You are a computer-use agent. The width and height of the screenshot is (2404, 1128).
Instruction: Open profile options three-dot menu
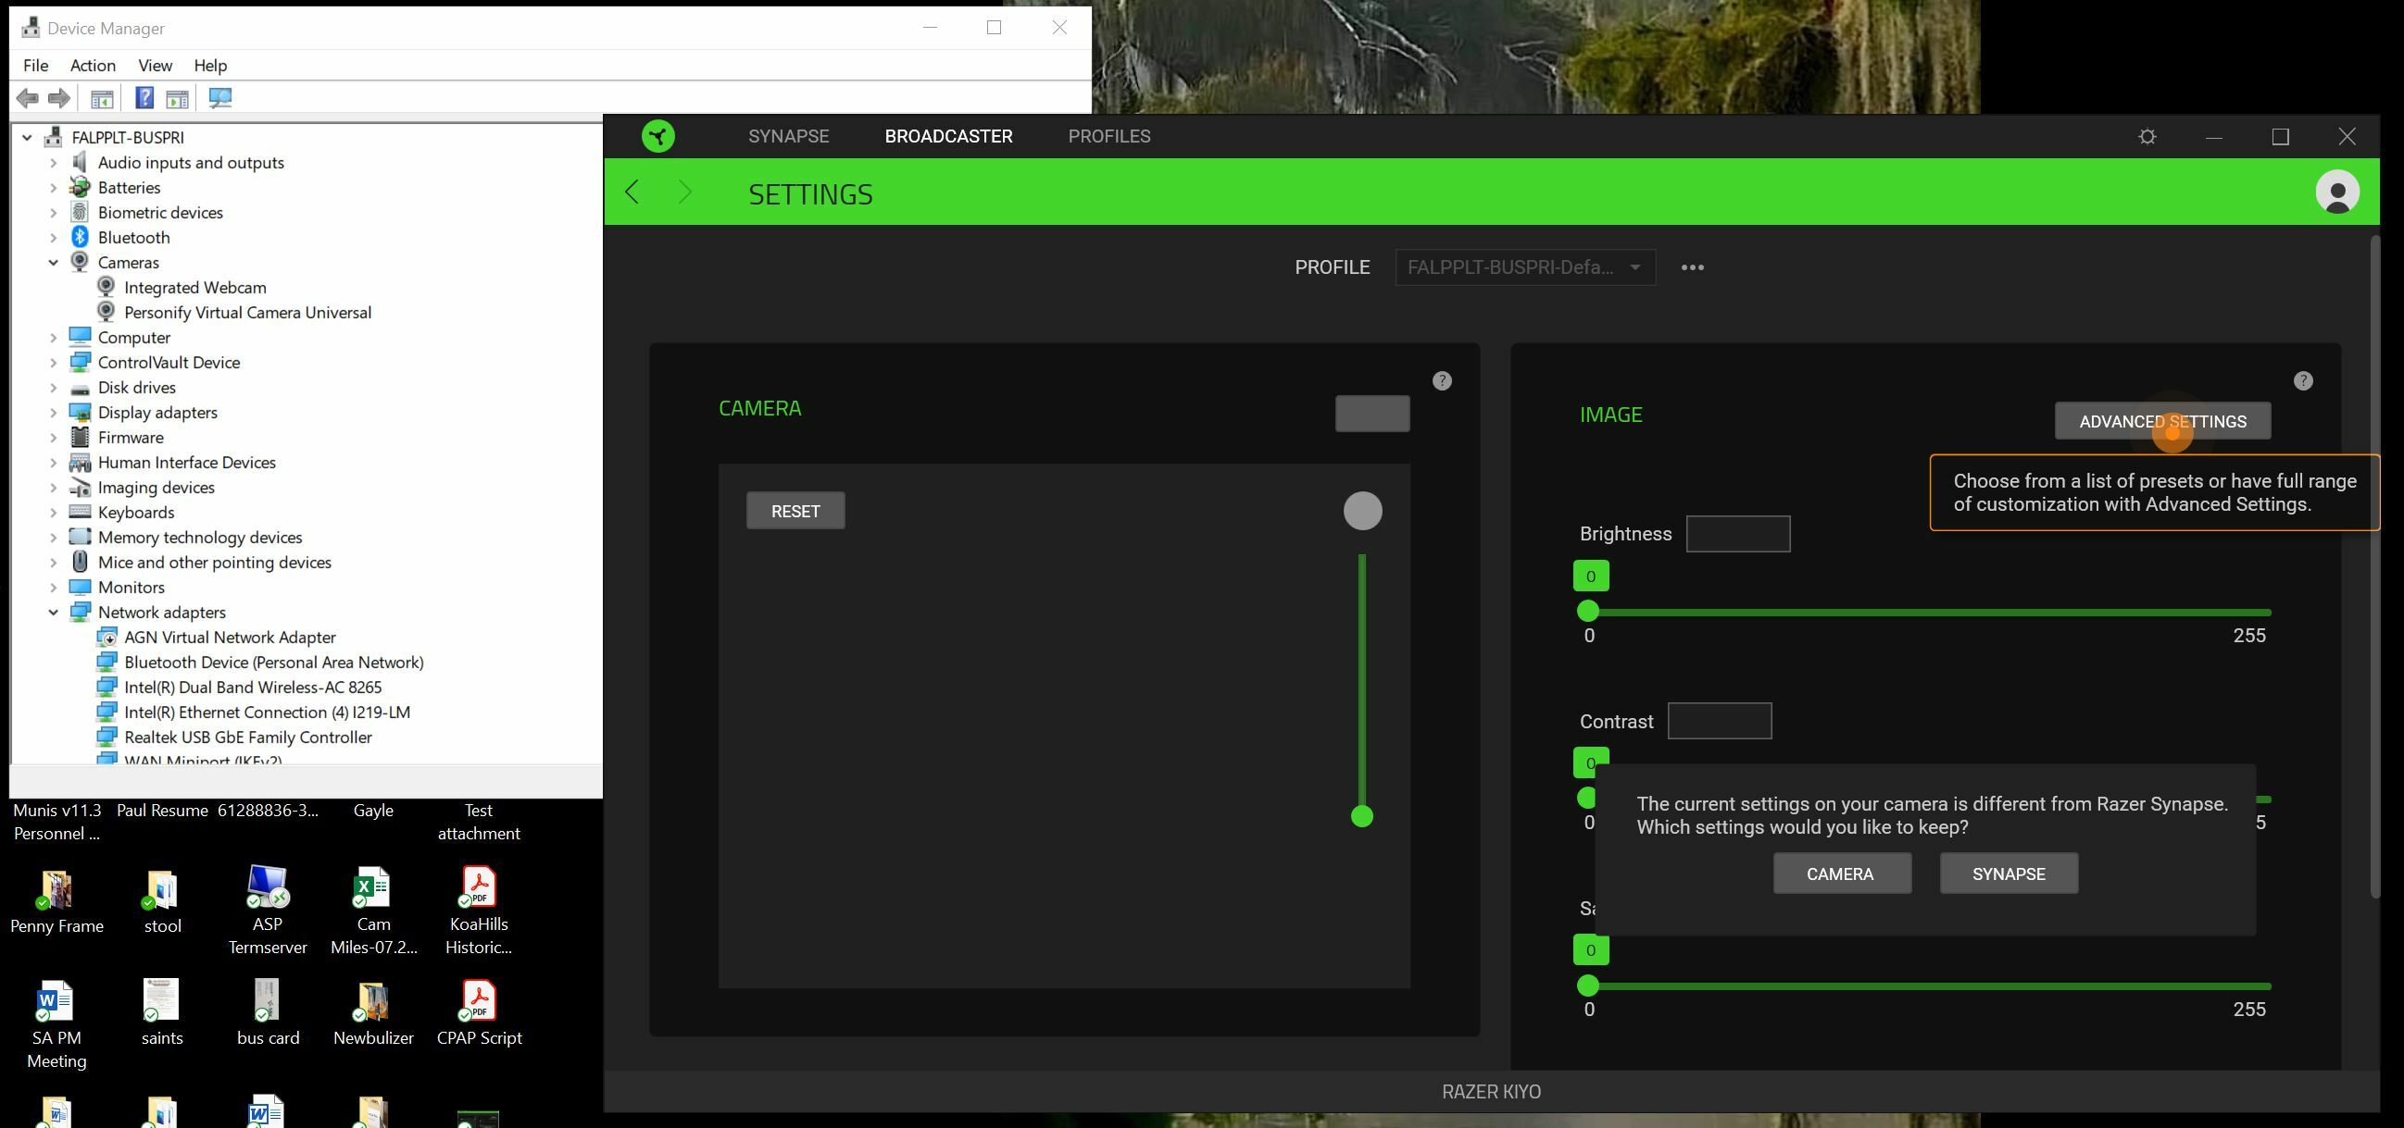(x=1692, y=267)
